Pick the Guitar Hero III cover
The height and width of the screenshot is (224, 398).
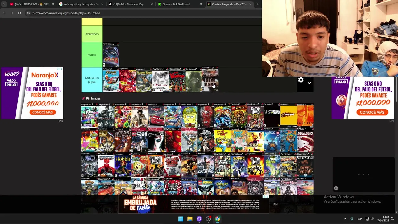click(156, 165)
